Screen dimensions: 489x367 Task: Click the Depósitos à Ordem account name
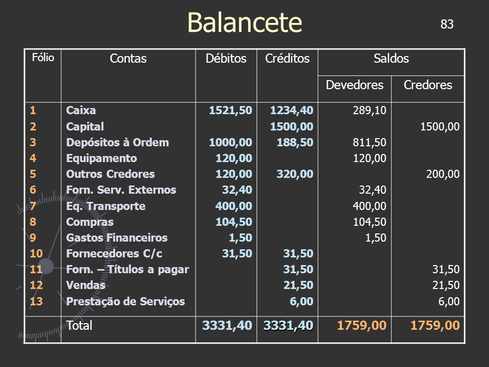[x=118, y=142]
